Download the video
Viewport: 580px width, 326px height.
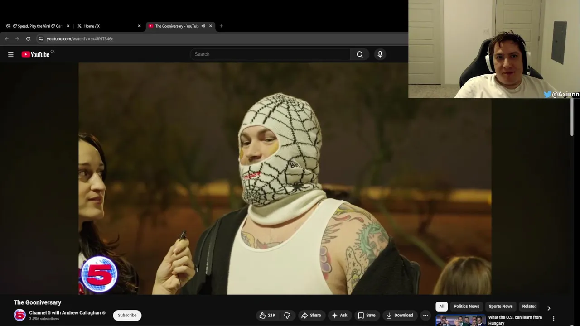[x=399, y=316]
